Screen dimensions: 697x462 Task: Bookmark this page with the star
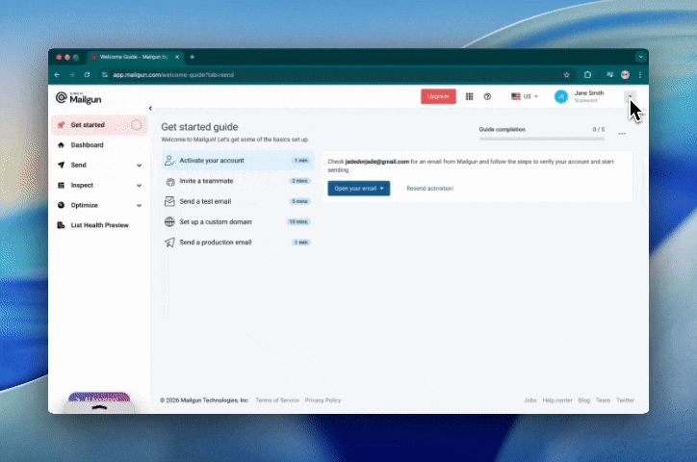566,75
